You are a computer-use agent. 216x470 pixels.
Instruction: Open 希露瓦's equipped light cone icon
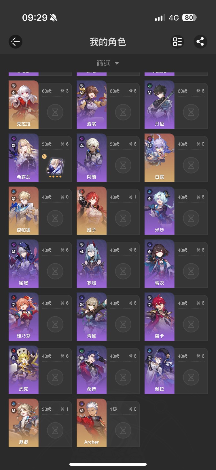pos(55,167)
